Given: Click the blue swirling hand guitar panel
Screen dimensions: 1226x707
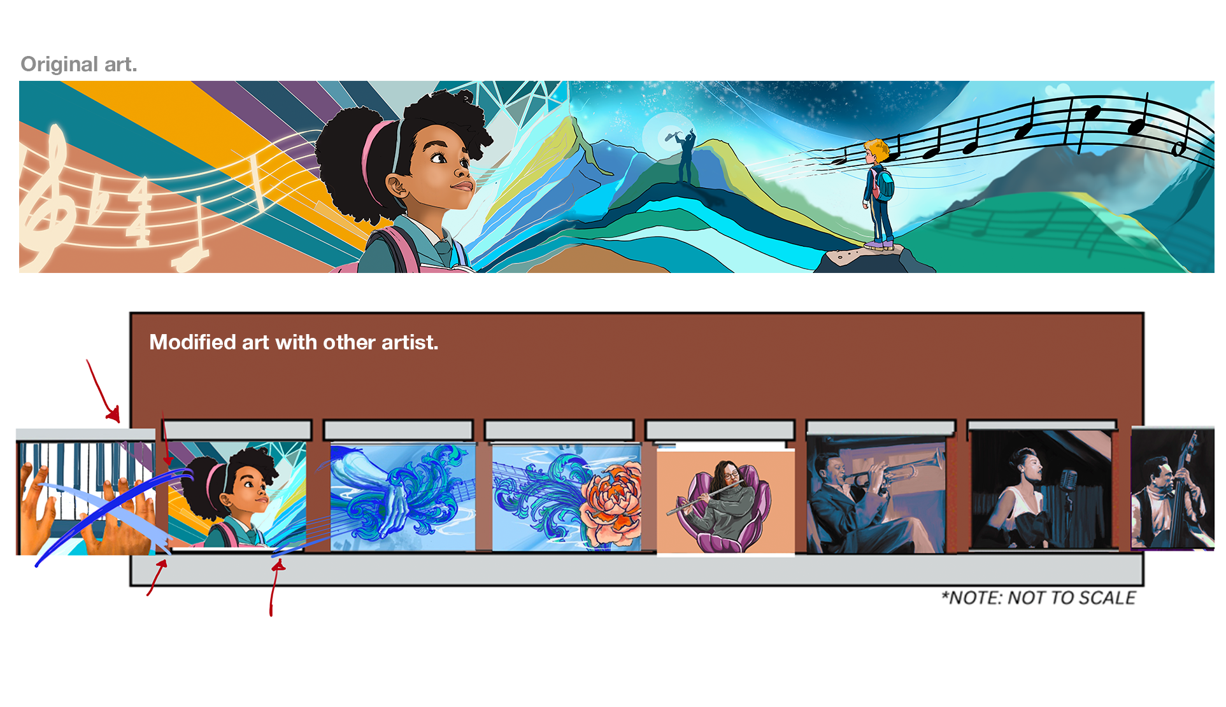Looking at the screenshot, I should [x=403, y=497].
